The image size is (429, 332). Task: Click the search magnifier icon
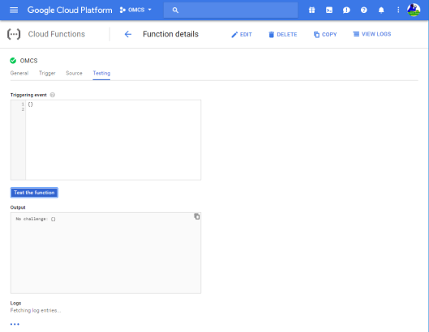point(175,11)
